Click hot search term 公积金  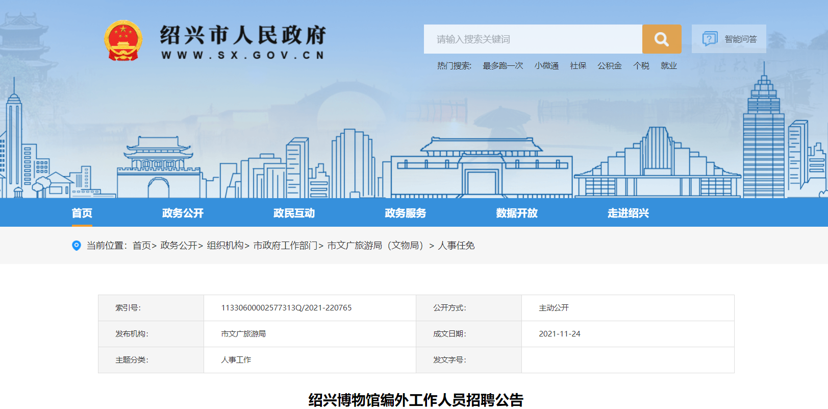(x=610, y=66)
